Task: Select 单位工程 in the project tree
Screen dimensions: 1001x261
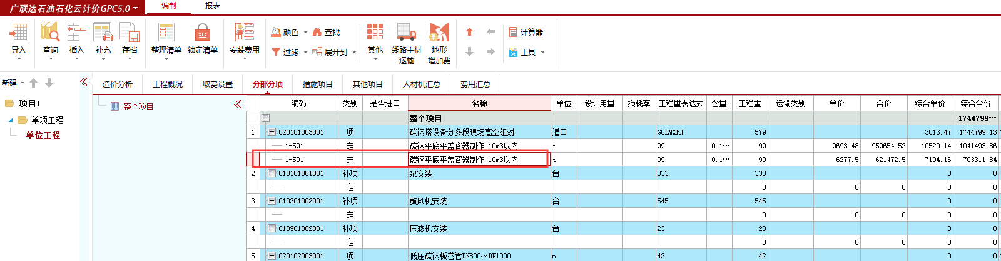Action: pyautogui.click(x=43, y=135)
